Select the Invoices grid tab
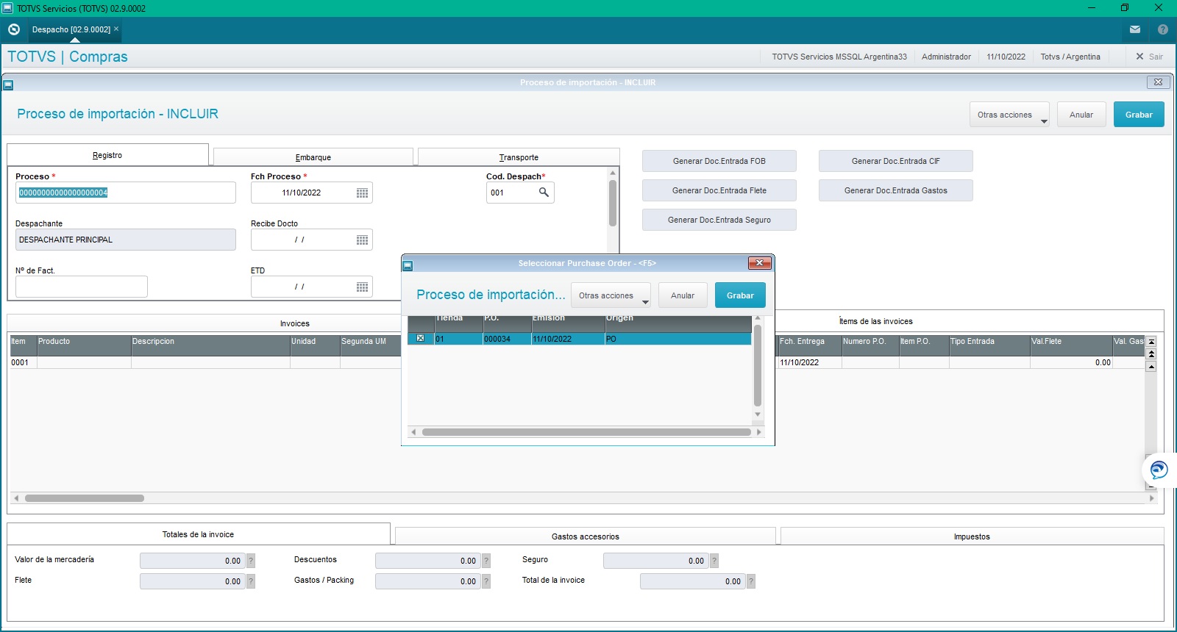This screenshot has height=632, width=1177. click(x=294, y=323)
